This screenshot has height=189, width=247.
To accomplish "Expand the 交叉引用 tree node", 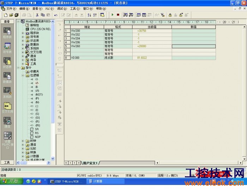I will pyautogui.click(x=23, y=52).
